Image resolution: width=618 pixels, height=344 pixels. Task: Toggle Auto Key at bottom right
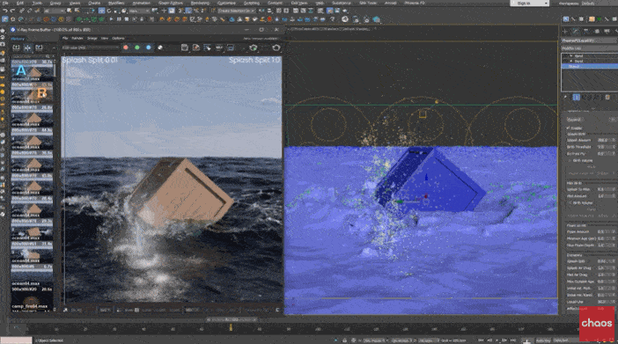[x=543, y=340]
